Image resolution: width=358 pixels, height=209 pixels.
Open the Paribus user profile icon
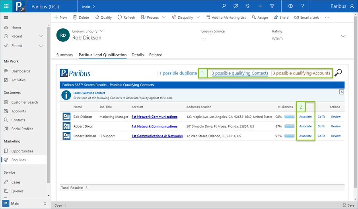coord(352,6)
